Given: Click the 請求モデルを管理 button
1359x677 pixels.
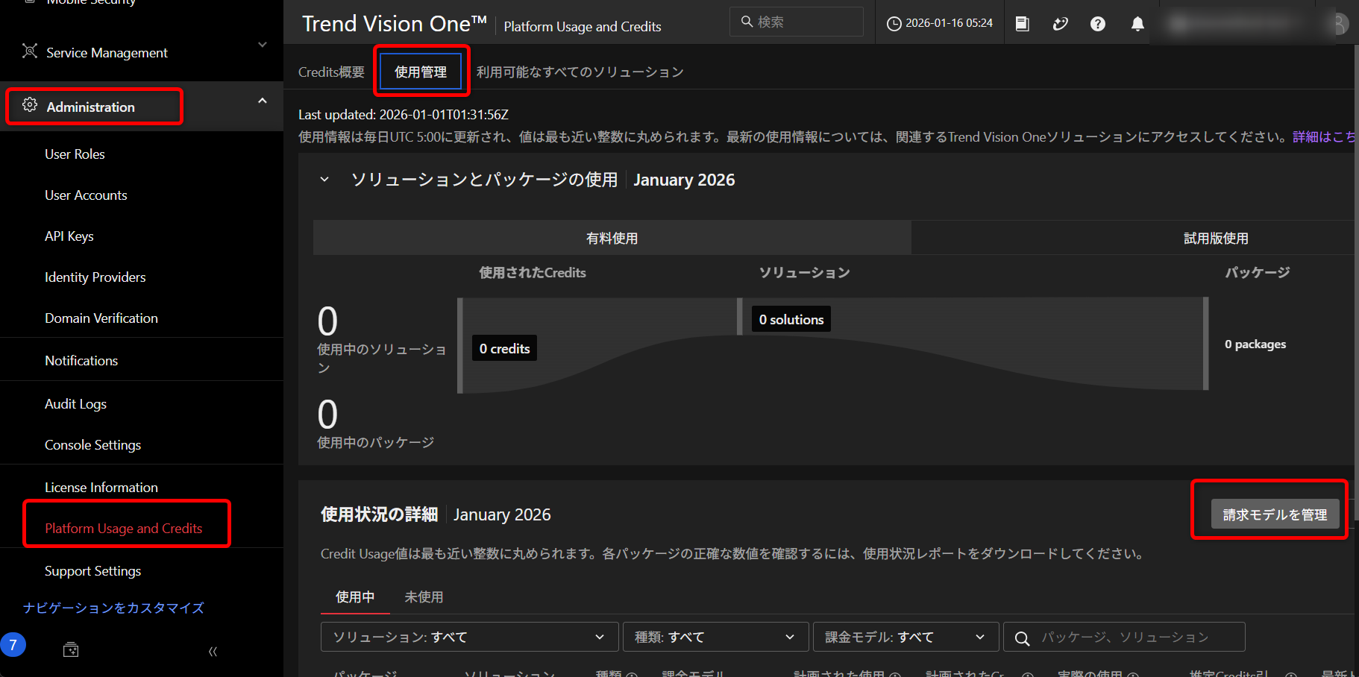Looking at the screenshot, I should [x=1274, y=514].
